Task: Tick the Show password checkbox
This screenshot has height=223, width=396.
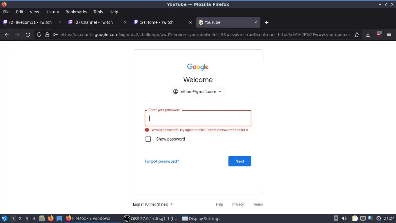Action: coord(148,139)
